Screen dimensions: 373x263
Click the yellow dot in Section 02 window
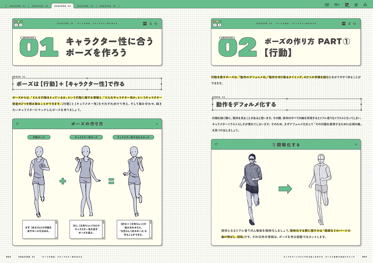coord(217,22)
